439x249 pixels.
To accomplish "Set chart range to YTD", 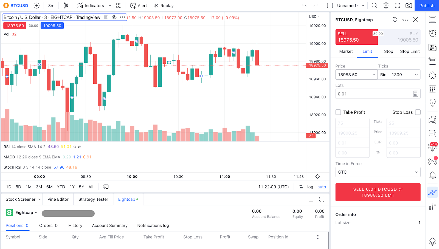I will tap(61, 187).
